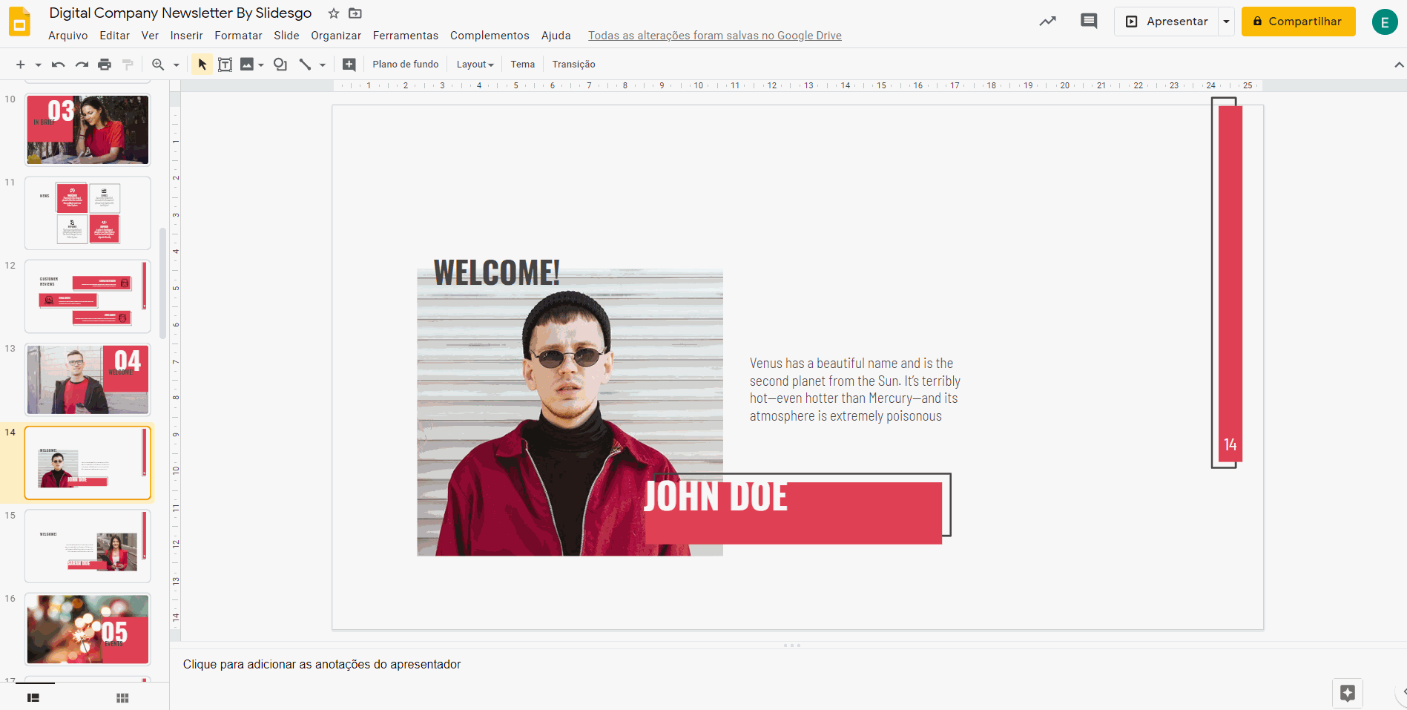Select the Venus paragraph text

854,389
